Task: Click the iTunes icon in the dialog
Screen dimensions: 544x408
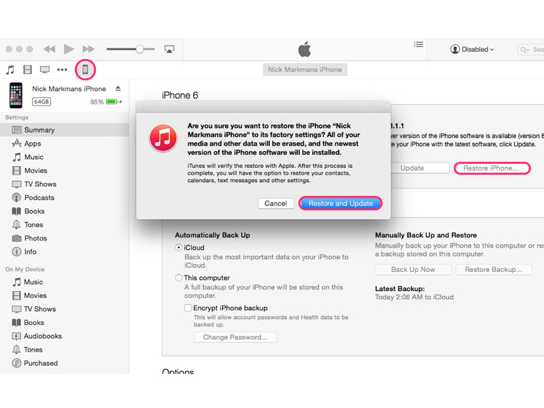Action: click(x=163, y=138)
